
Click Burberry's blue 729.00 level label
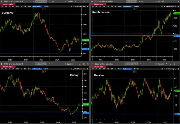85,49
